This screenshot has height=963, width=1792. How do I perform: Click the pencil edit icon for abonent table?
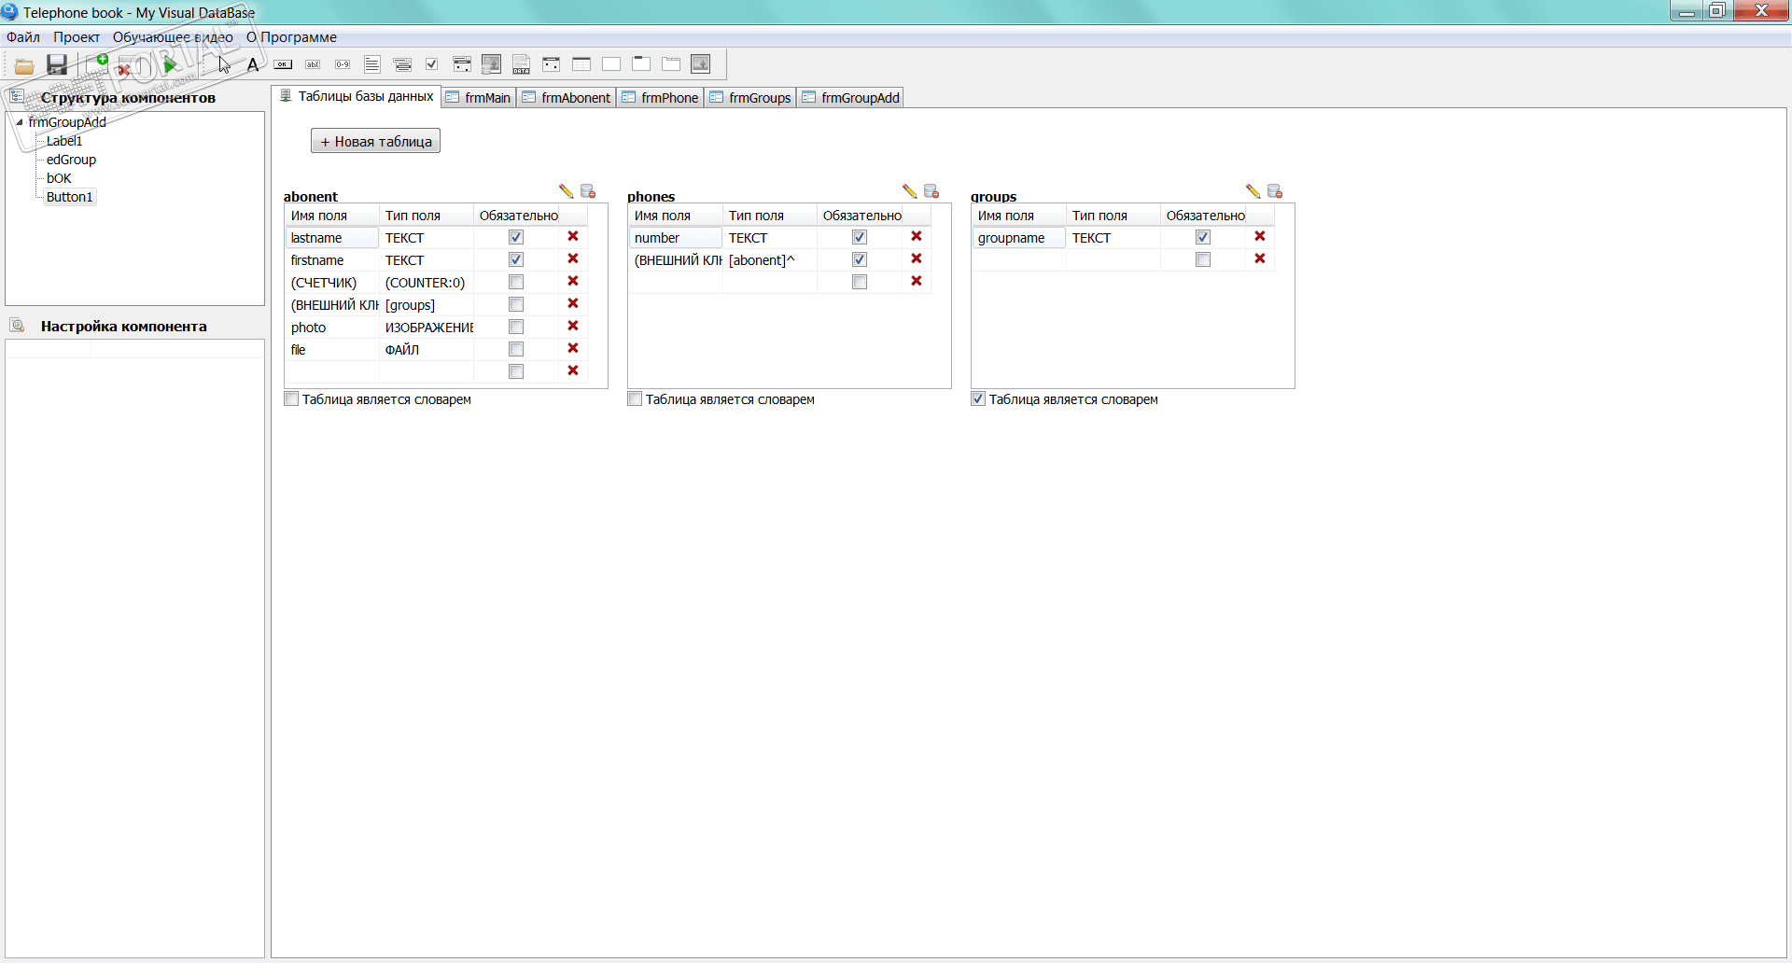567,191
